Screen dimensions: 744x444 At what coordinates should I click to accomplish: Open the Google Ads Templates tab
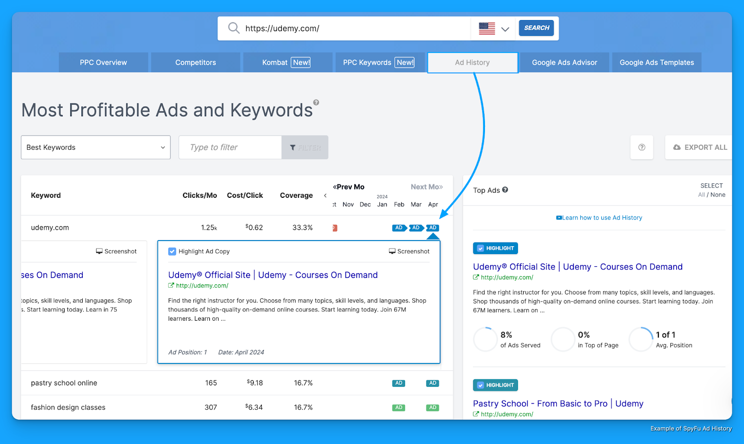click(657, 62)
